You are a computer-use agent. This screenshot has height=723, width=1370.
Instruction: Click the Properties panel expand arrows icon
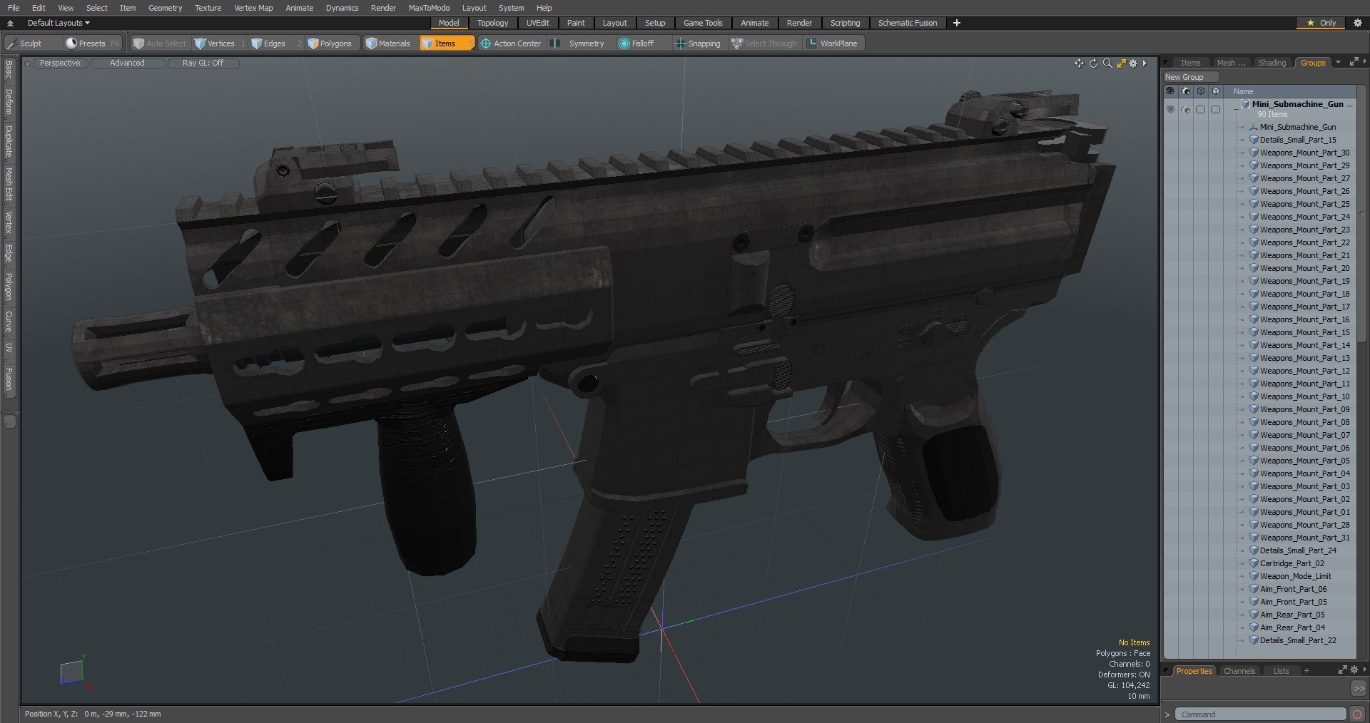pos(1342,670)
